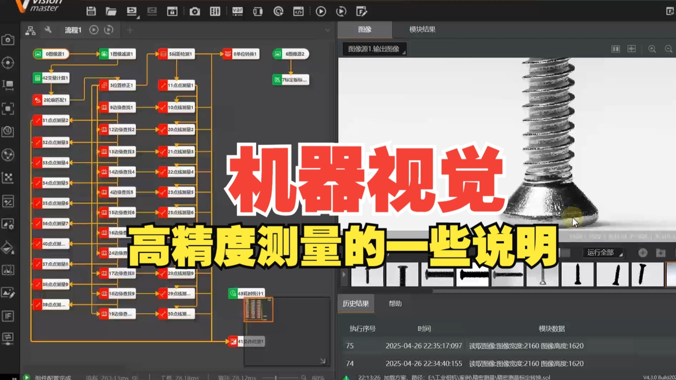Select the 5间距检测1 node
Viewport: 676px width, 380px height.
coord(176,54)
